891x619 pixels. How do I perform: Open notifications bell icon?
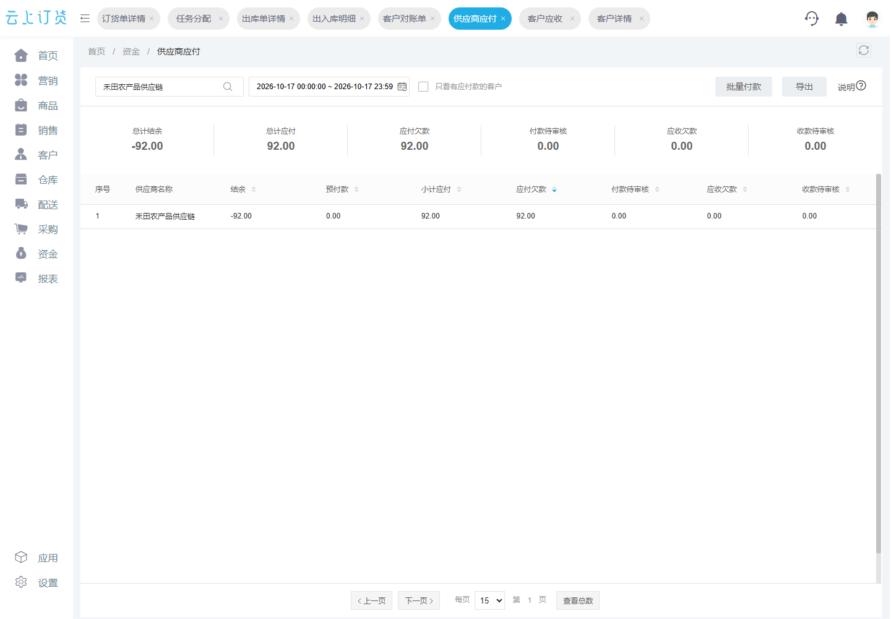coord(841,19)
